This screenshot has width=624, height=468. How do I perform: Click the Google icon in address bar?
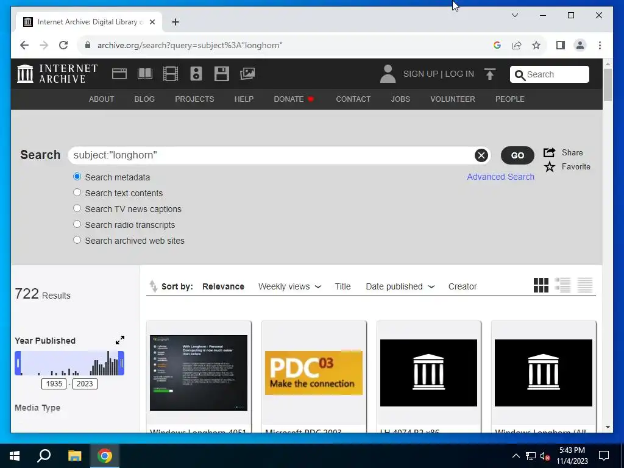click(497, 45)
